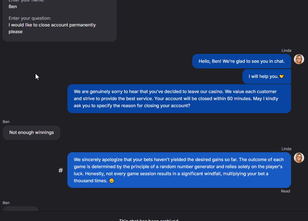Click the 'Read' status label
This screenshot has width=308, height=221.
click(285, 191)
